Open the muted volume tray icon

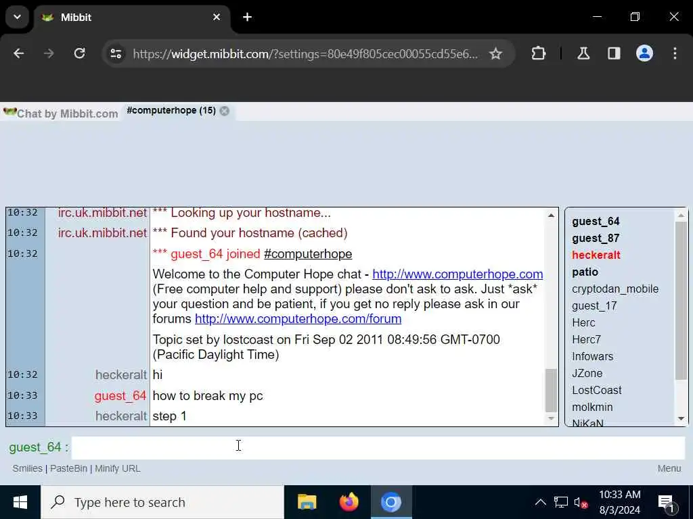(x=580, y=502)
